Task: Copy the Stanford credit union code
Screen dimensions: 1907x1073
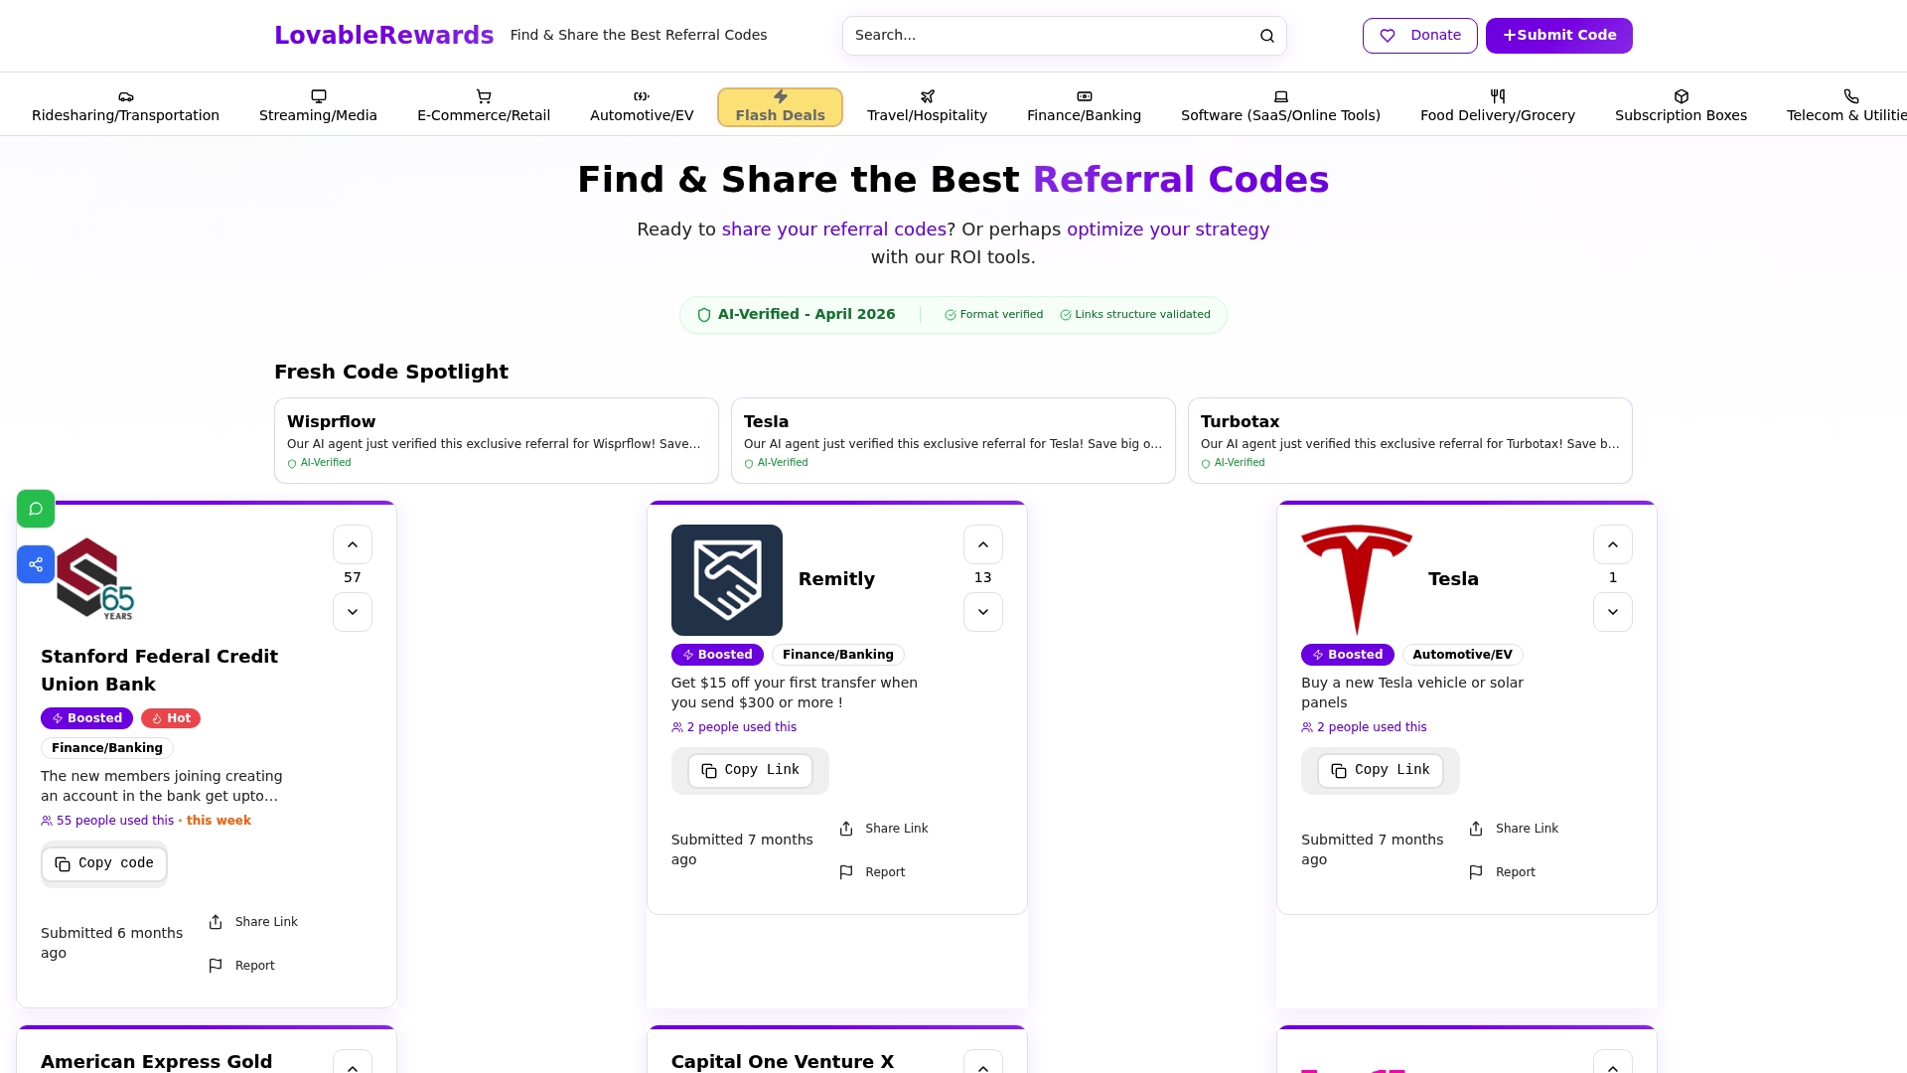Action: pyautogui.click(x=104, y=863)
